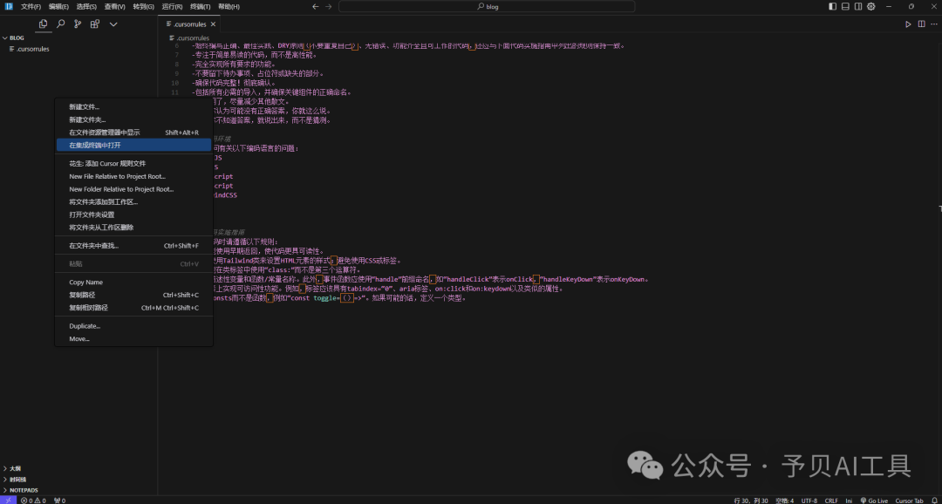Click line and column 行 30, 列 30
942x504 pixels.
point(751,500)
